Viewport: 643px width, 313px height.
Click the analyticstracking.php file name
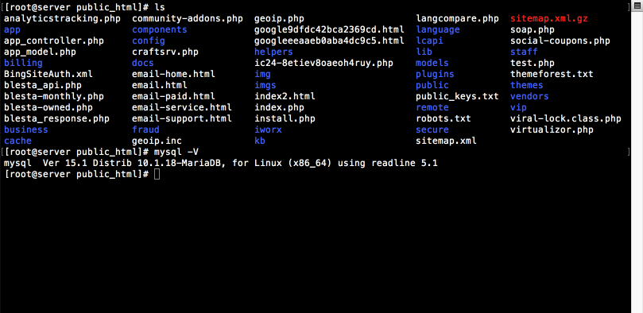pos(62,19)
